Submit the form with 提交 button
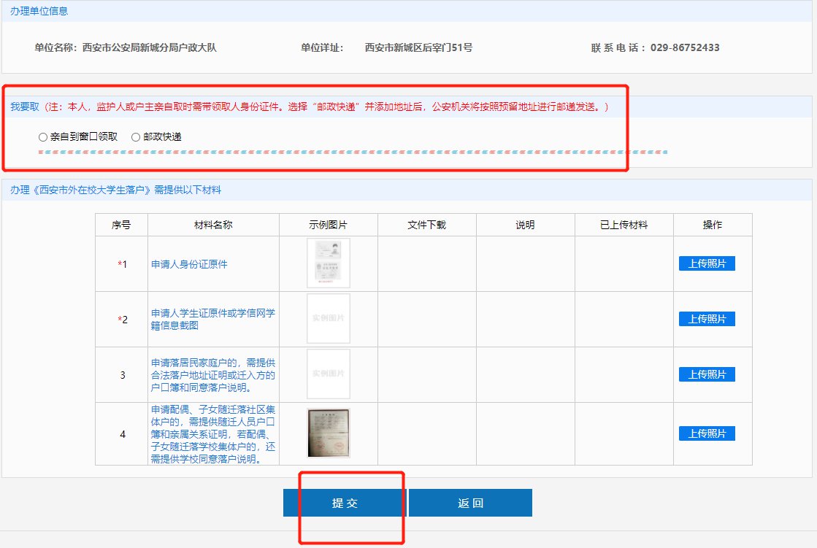This screenshot has width=817, height=548. [345, 503]
